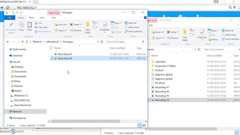Click the Video Tools contextual tab in Astoapps
The image size is (240, 135).
(x=54, y=13)
